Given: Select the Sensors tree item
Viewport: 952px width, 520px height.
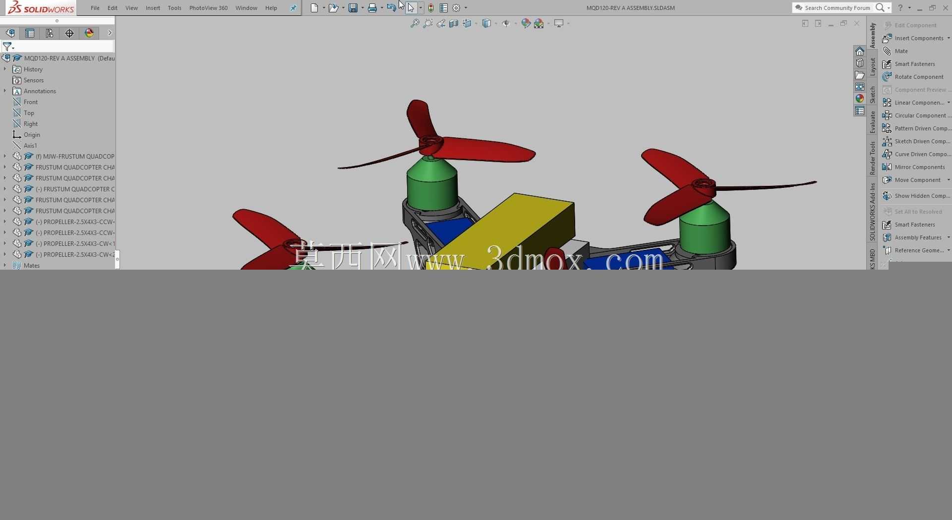Looking at the screenshot, I should (33, 80).
